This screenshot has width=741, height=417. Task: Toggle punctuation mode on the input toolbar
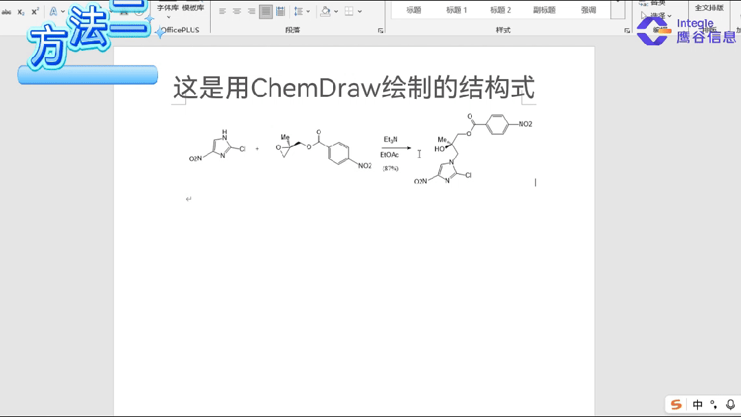714,405
